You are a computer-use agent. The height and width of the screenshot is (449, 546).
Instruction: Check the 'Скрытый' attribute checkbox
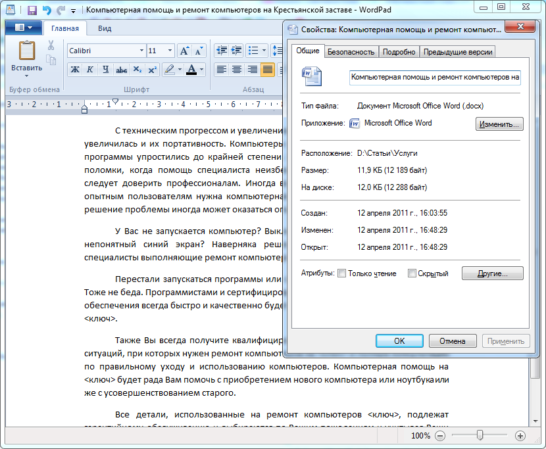412,273
